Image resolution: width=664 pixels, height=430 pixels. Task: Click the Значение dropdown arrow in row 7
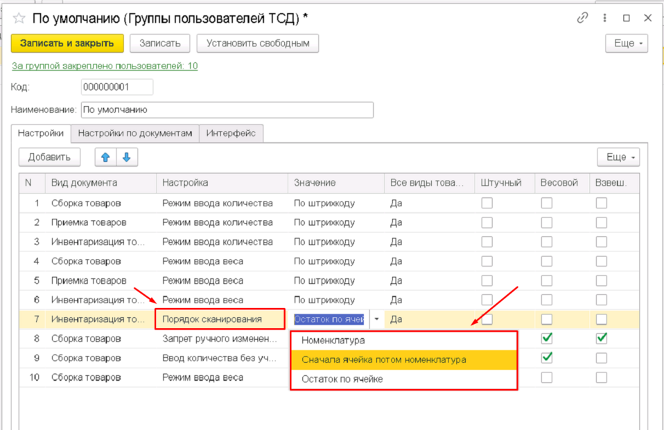click(x=376, y=320)
